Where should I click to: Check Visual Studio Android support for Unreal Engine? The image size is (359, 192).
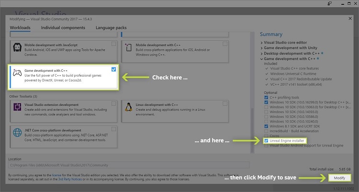(x=266, y=146)
